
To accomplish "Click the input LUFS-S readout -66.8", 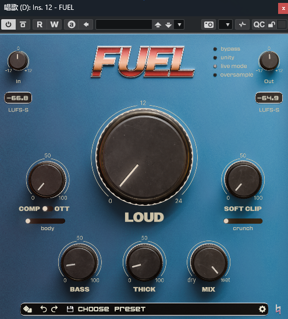I will 18,98.
